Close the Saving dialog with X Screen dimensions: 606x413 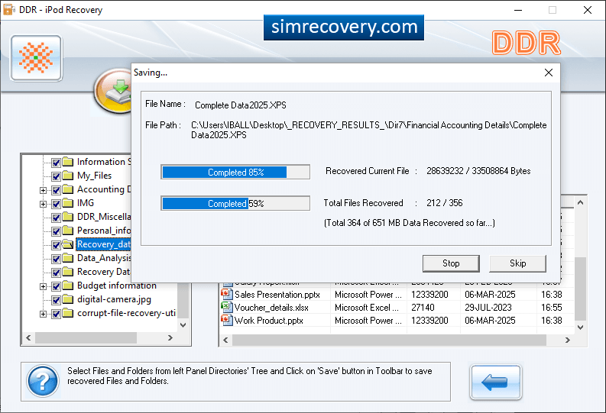[x=548, y=73]
